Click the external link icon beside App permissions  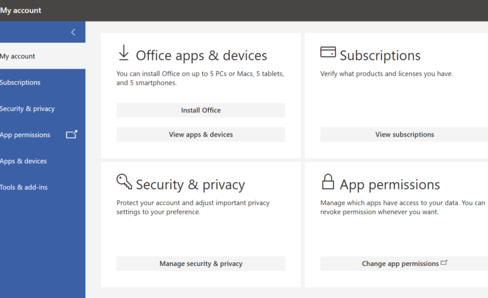[72, 135]
